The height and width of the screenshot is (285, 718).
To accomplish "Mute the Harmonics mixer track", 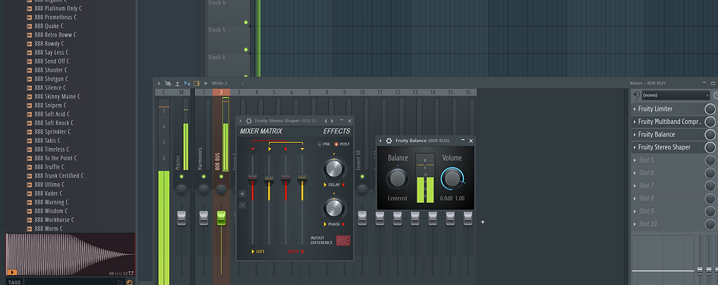I will point(204,177).
